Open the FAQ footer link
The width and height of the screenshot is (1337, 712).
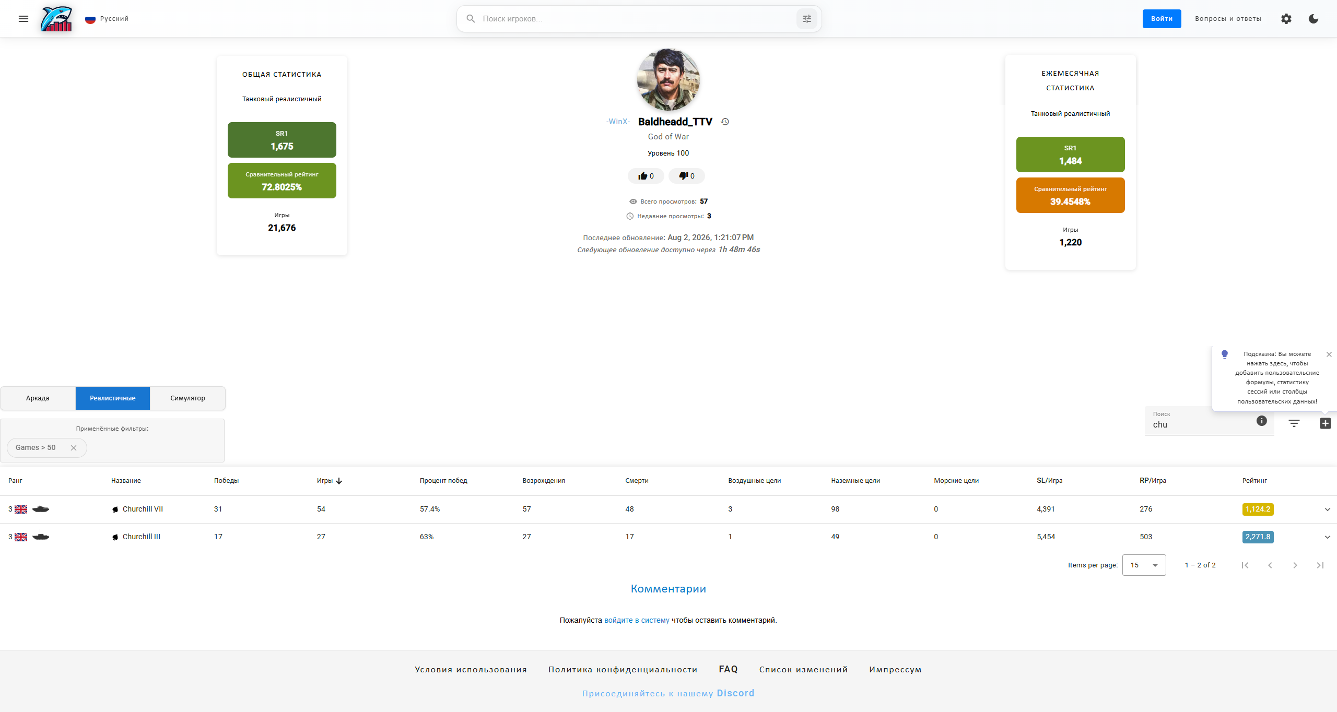coord(729,669)
